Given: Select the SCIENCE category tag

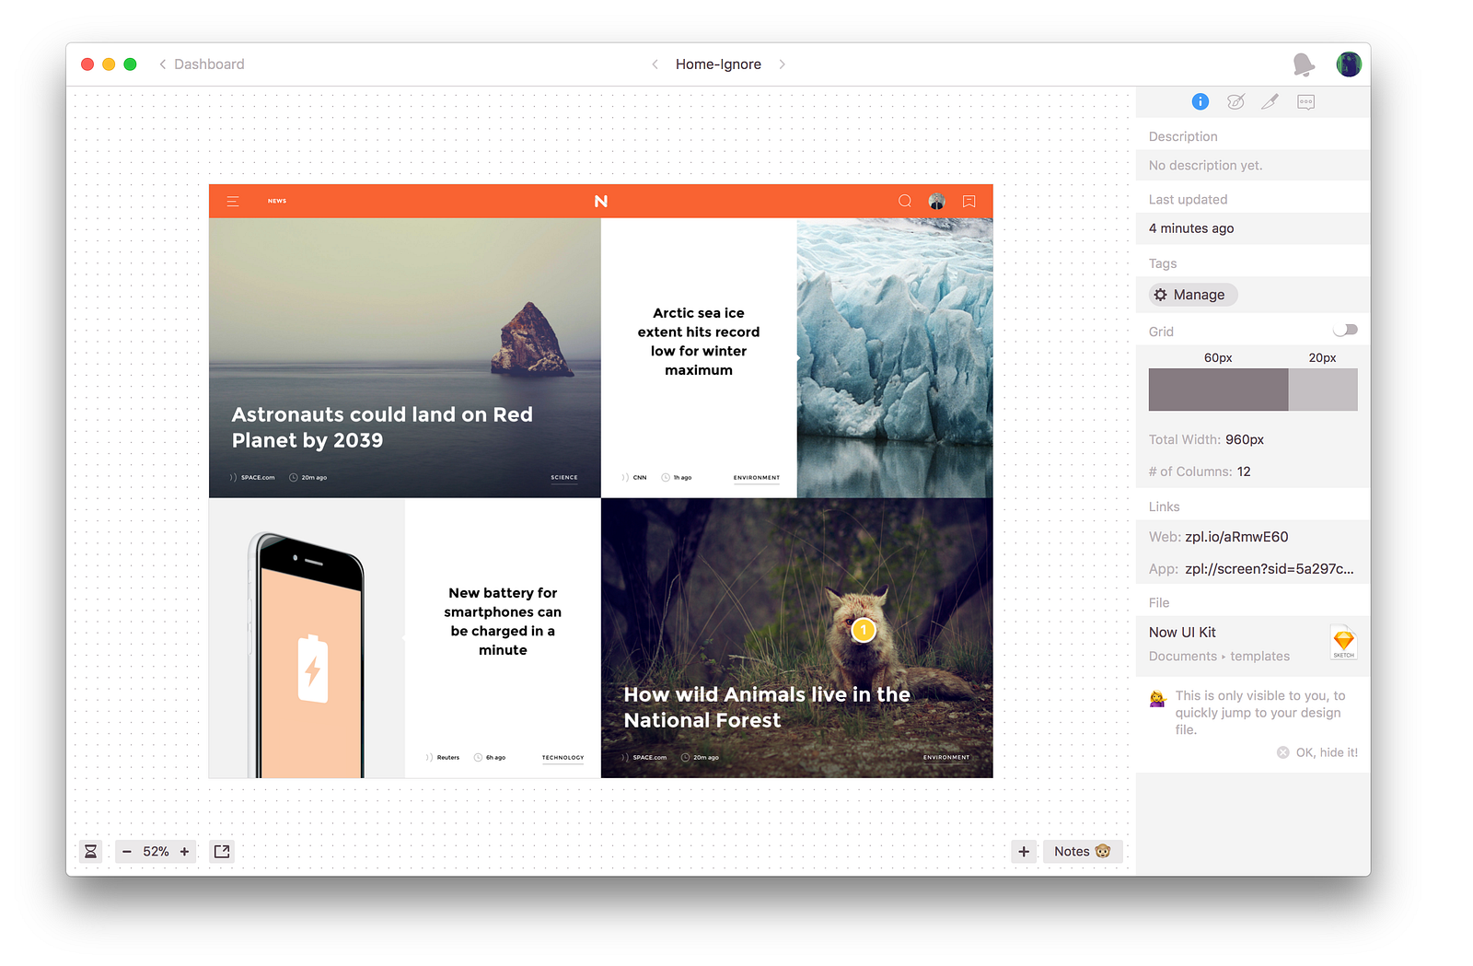Looking at the screenshot, I should [x=564, y=478].
